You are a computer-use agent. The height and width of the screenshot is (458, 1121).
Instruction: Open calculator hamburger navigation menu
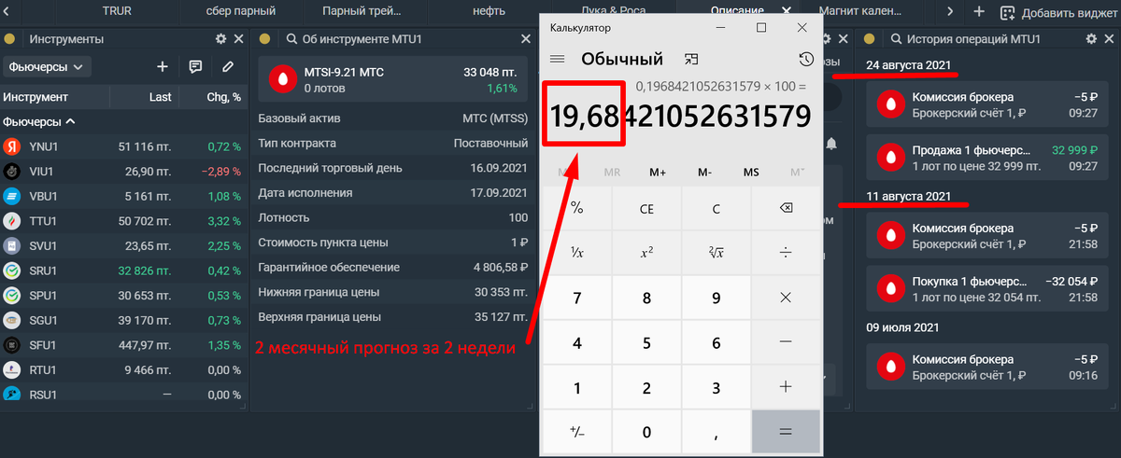pos(558,59)
